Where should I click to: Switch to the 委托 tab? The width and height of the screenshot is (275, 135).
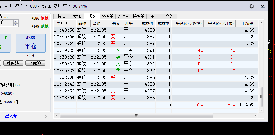point(77,16)
